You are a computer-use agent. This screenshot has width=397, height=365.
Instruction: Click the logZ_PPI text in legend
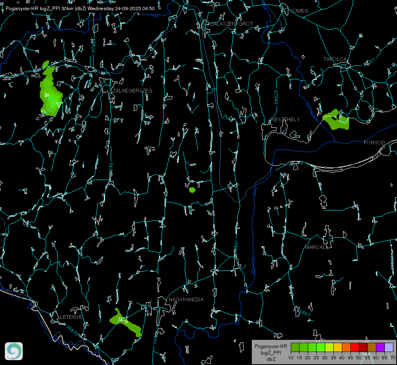pyautogui.click(x=271, y=353)
